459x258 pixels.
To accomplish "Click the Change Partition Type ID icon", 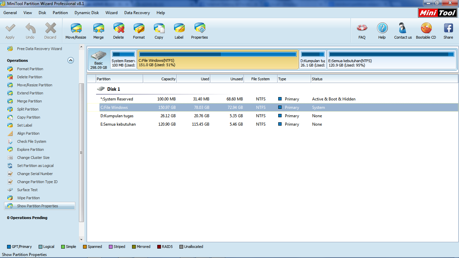I will coord(10,182).
